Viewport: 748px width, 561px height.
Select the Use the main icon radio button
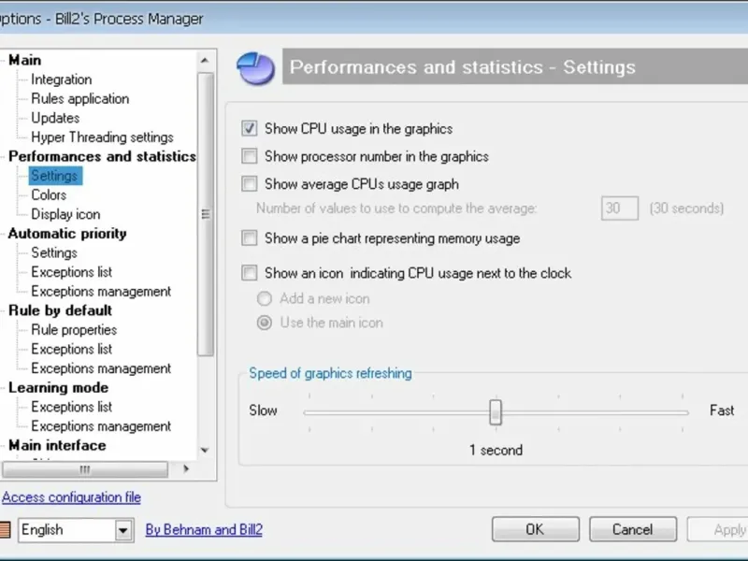click(x=265, y=323)
